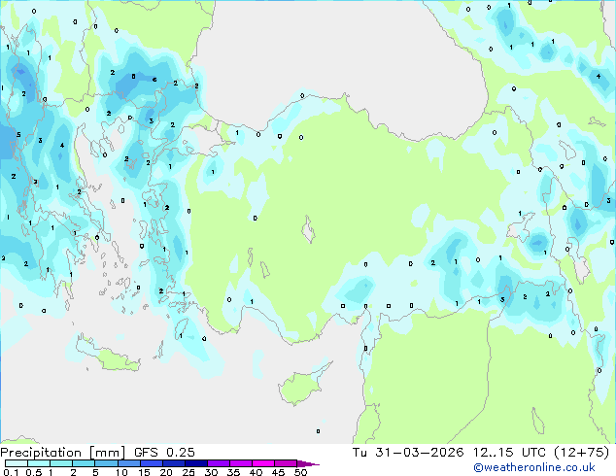616x476 pixels.
Task: Click the '50' legend scale label
Action: 301,472
